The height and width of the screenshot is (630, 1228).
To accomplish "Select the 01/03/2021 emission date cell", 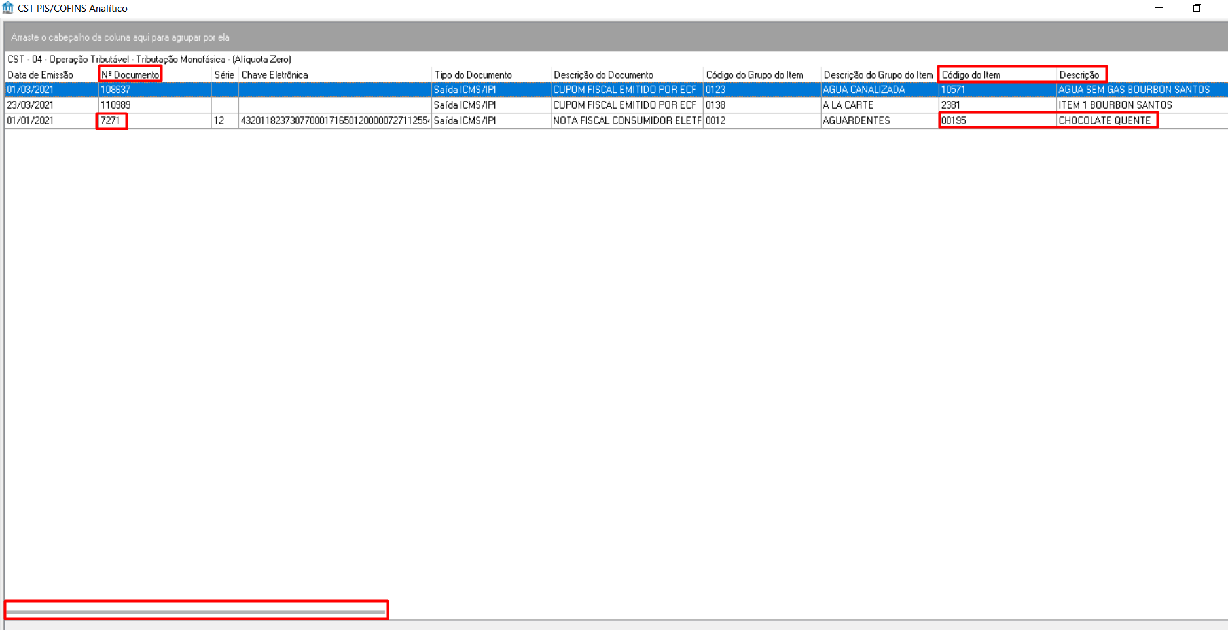I will [x=52, y=90].
